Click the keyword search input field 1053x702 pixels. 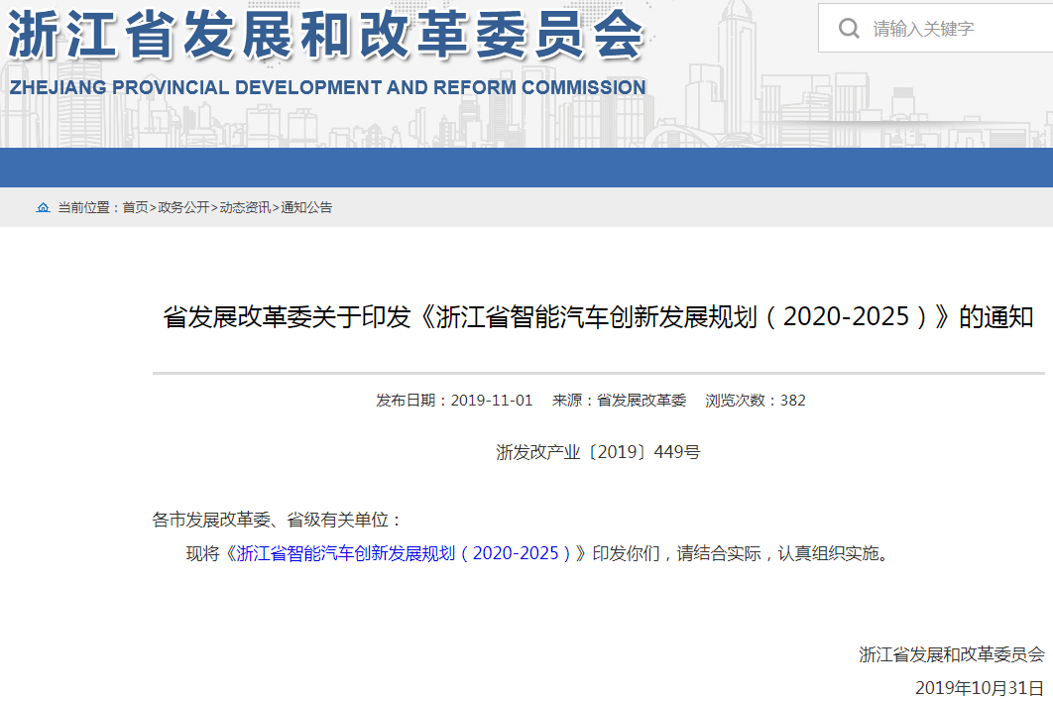(x=935, y=28)
